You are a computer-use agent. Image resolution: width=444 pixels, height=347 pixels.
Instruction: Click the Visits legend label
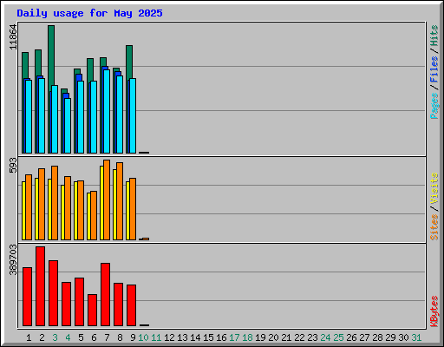434,188
